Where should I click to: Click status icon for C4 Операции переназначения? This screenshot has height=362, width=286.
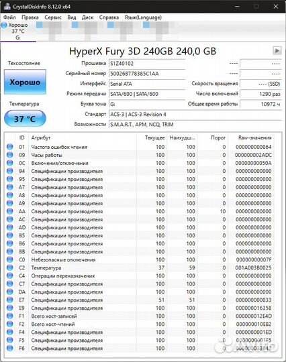(x=9, y=276)
